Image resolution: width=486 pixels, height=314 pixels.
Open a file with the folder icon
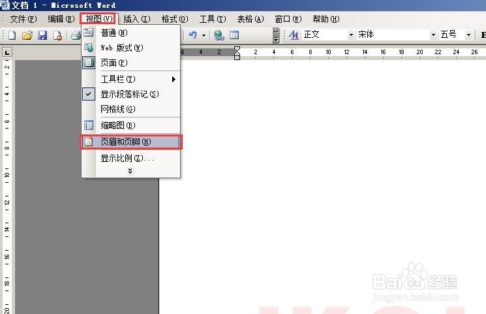(27, 35)
